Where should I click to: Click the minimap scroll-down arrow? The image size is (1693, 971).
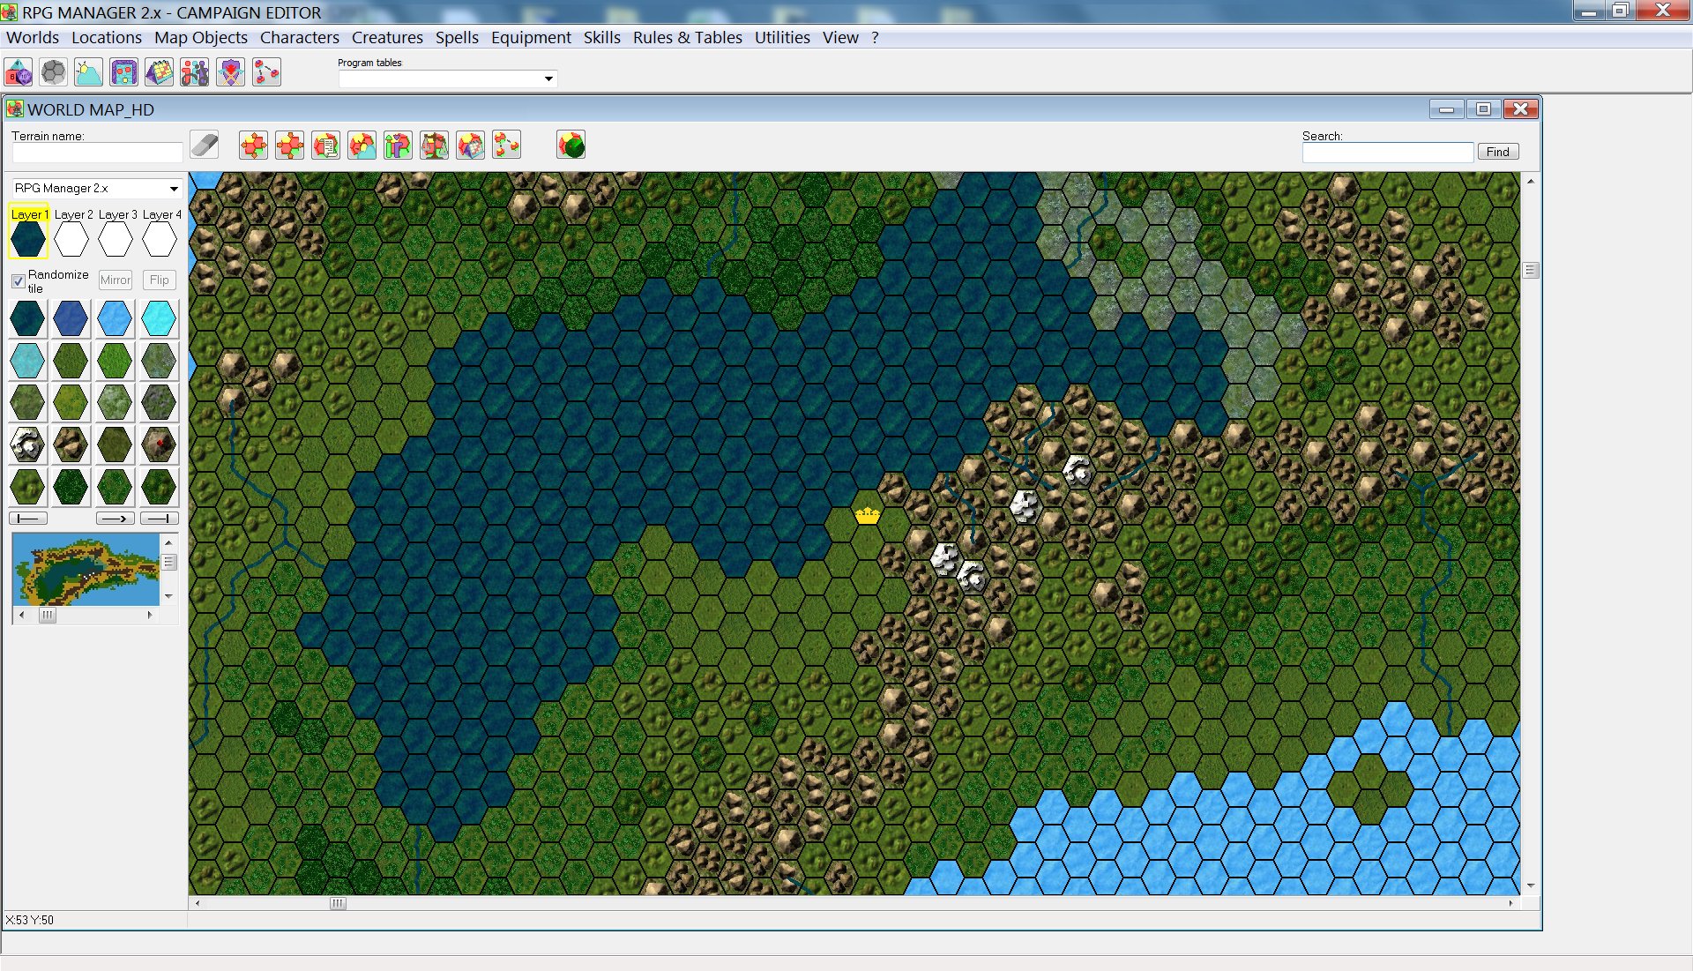click(x=168, y=597)
